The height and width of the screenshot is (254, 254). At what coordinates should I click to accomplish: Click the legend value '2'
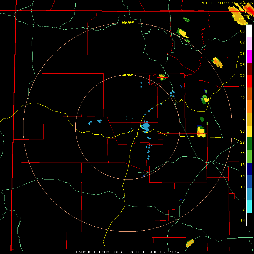pyautogui.click(x=243, y=209)
